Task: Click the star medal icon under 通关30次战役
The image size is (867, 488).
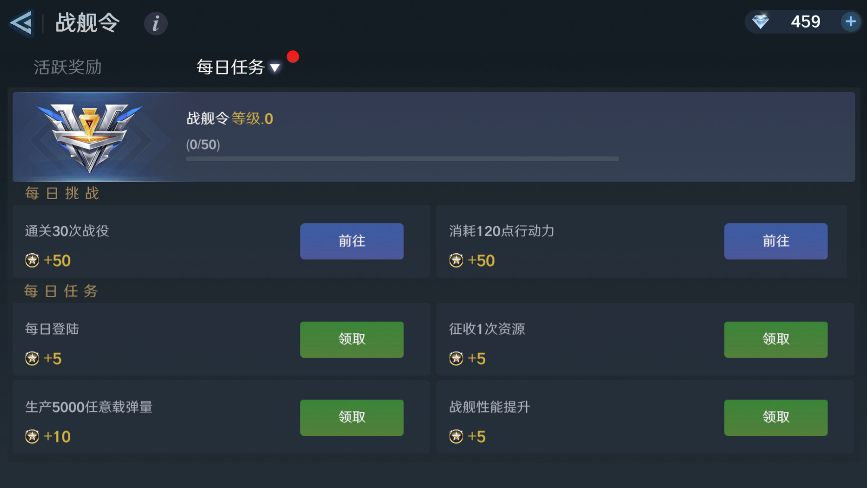Action: [32, 261]
